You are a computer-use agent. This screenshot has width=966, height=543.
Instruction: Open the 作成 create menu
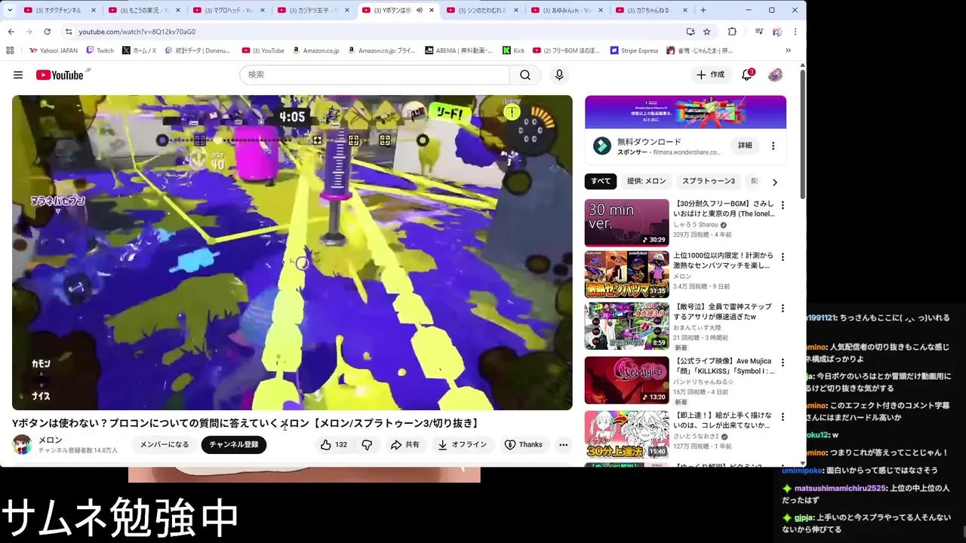(710, 75)
